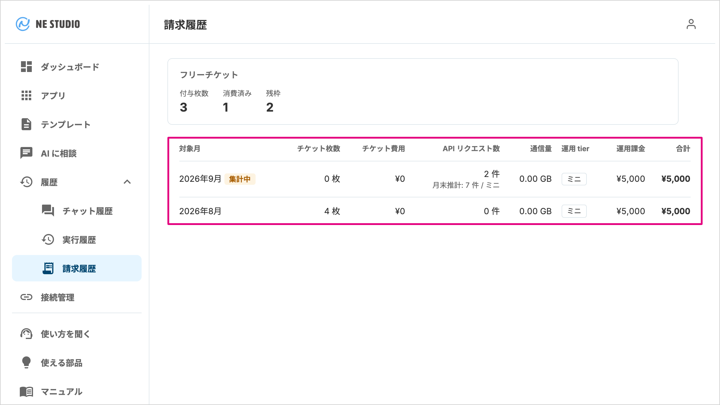
Task: Open 実行履歴 submenu item
Action: tap(77, 239)
